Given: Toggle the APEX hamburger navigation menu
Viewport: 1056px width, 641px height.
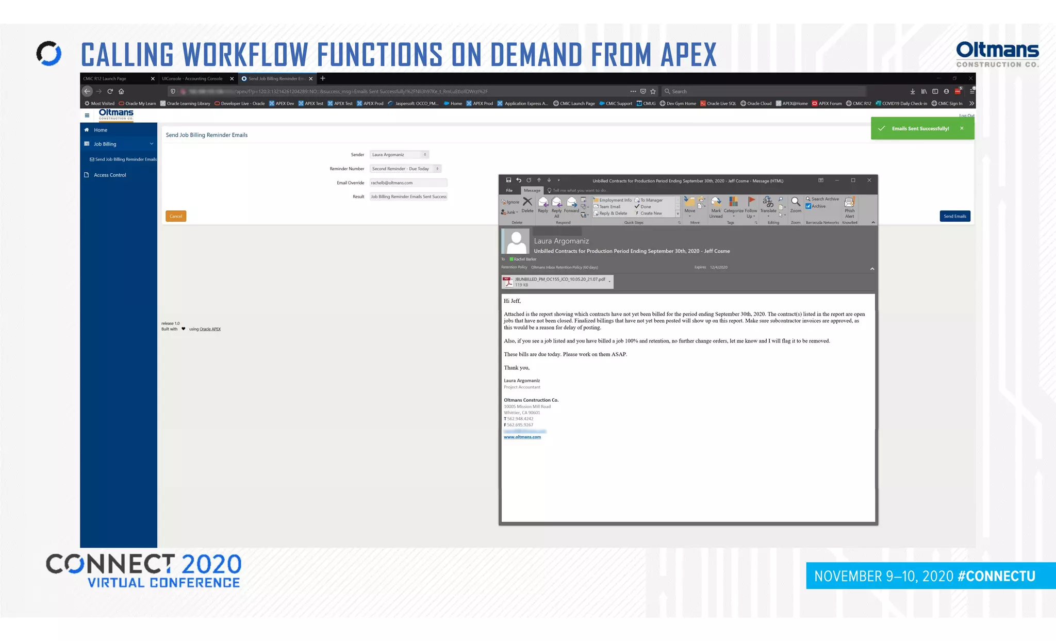Looking at the screenshot, I should (87, 116).
